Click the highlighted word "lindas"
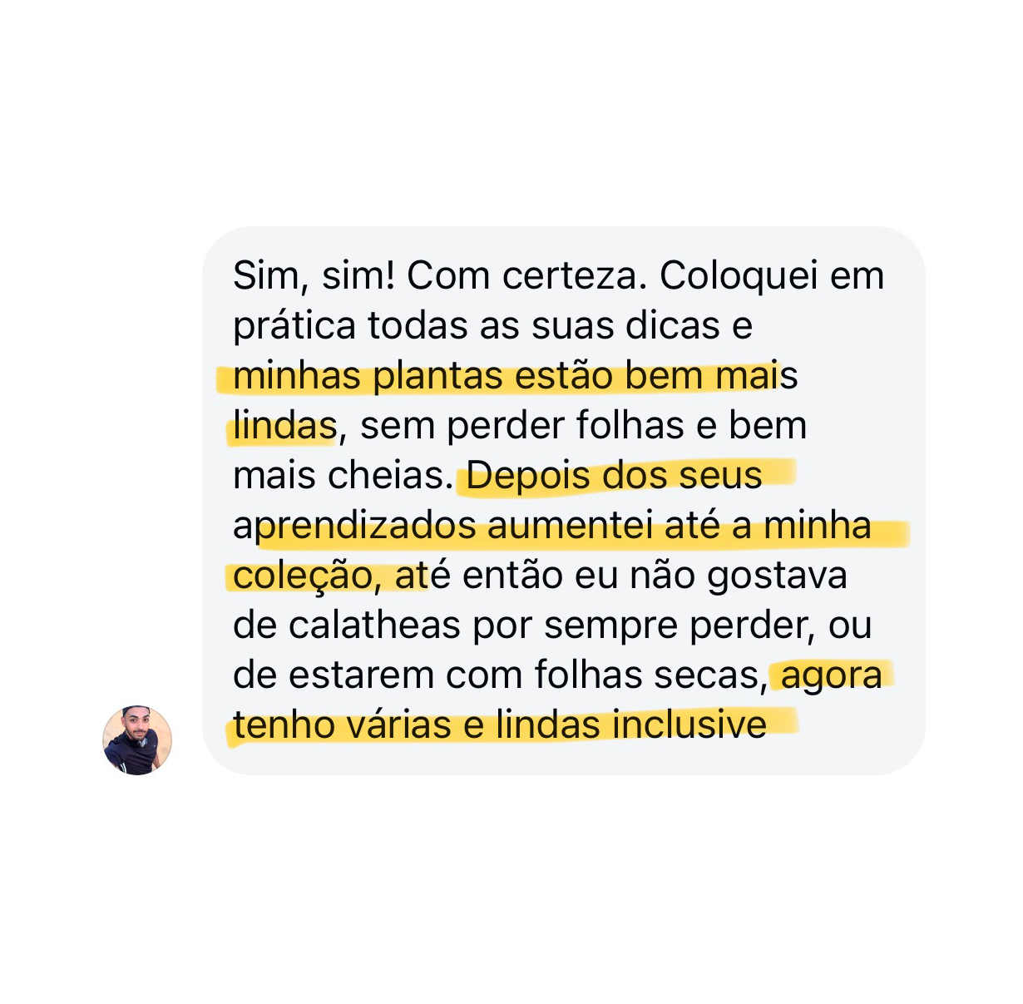The image size is (1023, 1004). (284, 426)
